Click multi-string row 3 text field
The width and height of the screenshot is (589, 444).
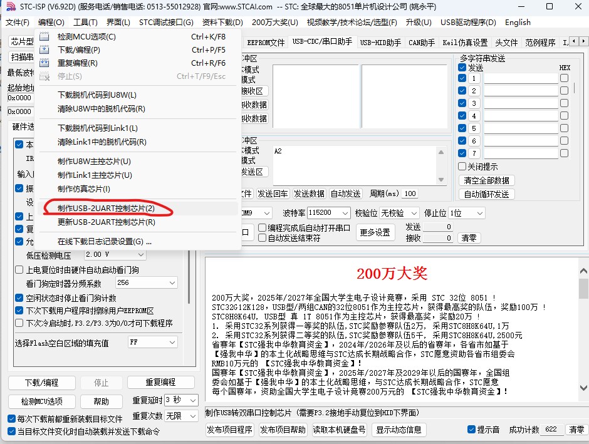521,103
